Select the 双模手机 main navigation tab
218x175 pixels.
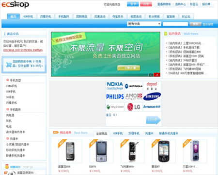coord(46,16)
